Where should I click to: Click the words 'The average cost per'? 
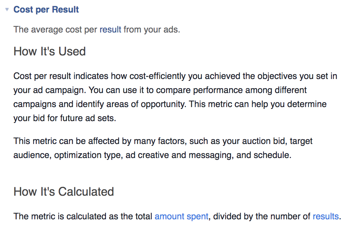[55, 30]
